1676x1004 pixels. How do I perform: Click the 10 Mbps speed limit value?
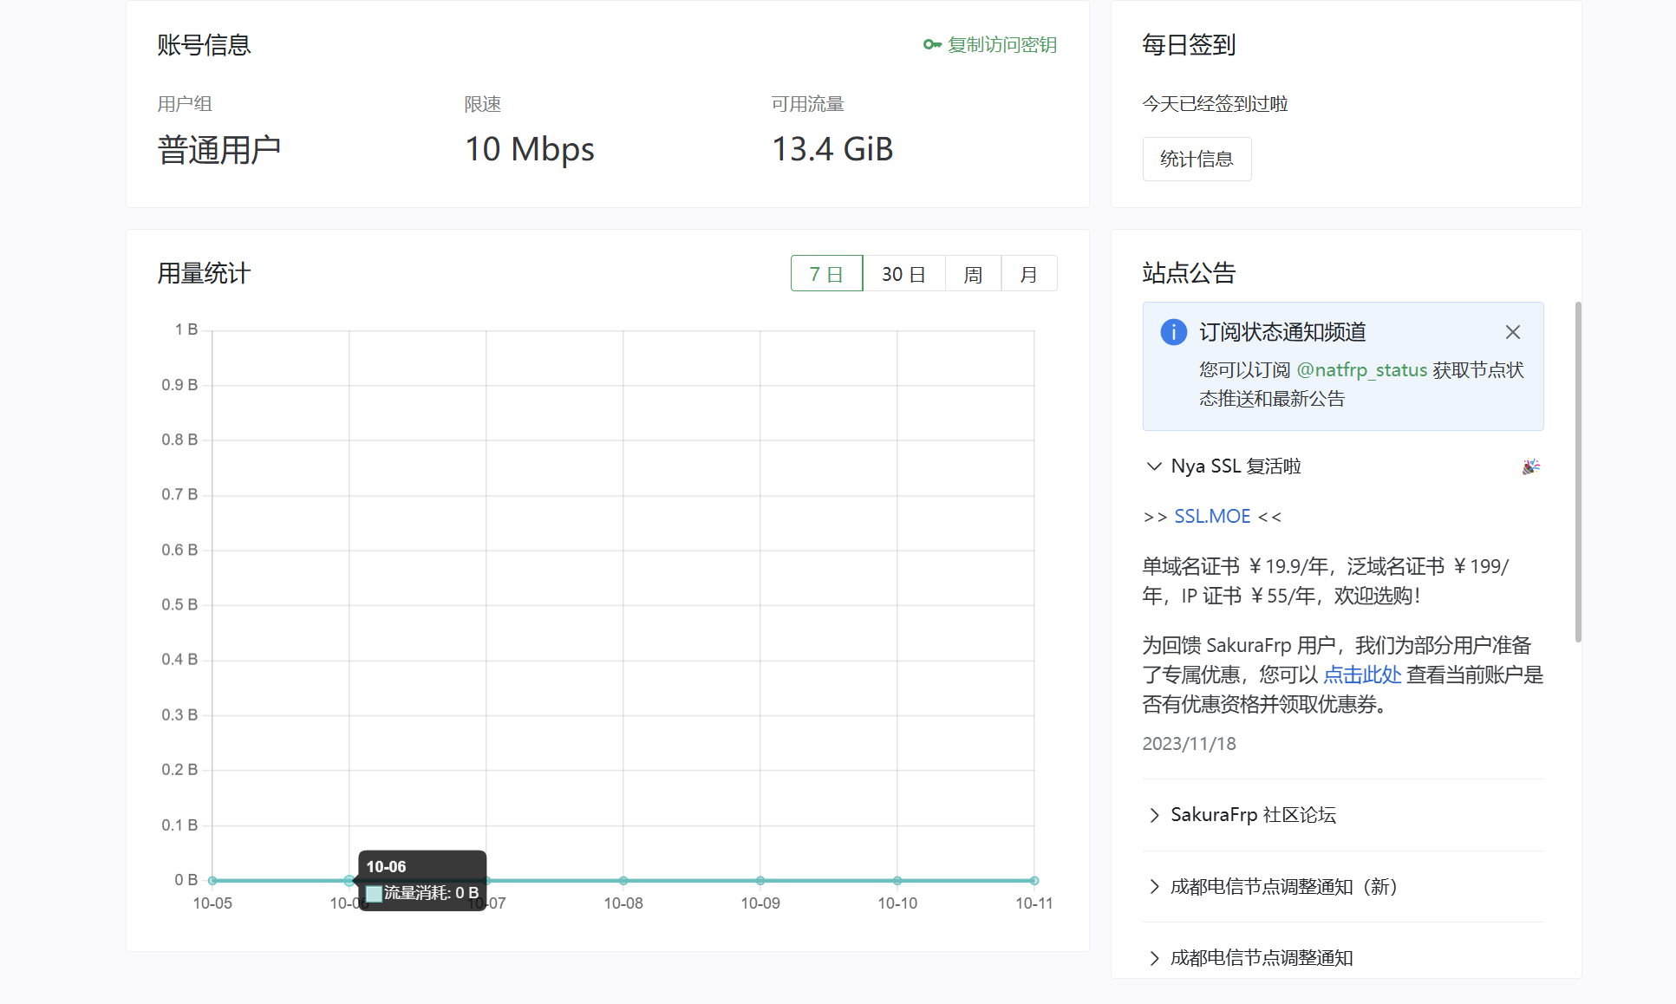530,149
